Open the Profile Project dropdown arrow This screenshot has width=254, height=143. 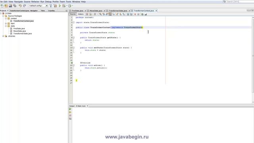click(72, 6)
